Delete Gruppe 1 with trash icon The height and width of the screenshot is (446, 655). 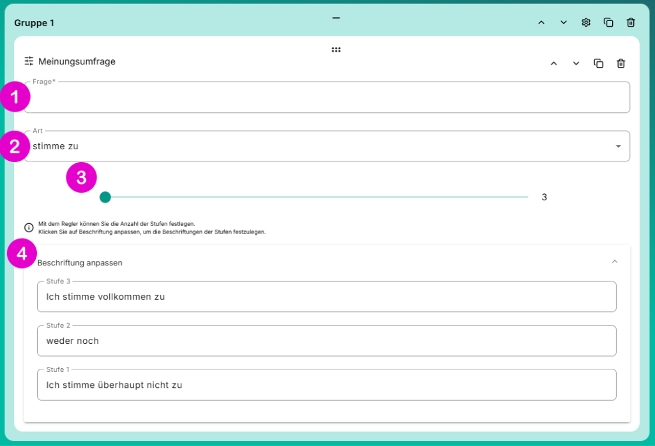coord(631,22)
